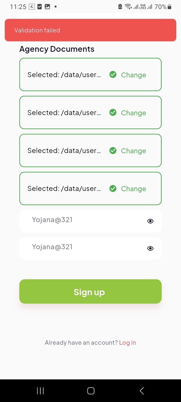Viewport: 181px width, 402px height.
Task: Dismiss the Validation failed red banner
Action: [x=90, y=30]
